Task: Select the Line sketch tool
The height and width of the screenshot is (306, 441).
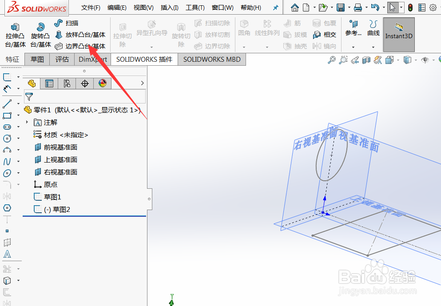Action: pyautogui.click(x=7, y=104)
